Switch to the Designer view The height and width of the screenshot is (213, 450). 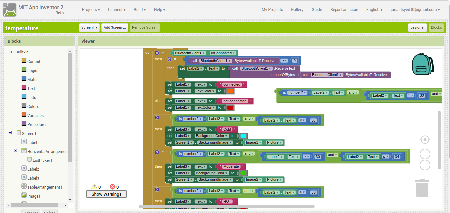(x=417, y=28)
